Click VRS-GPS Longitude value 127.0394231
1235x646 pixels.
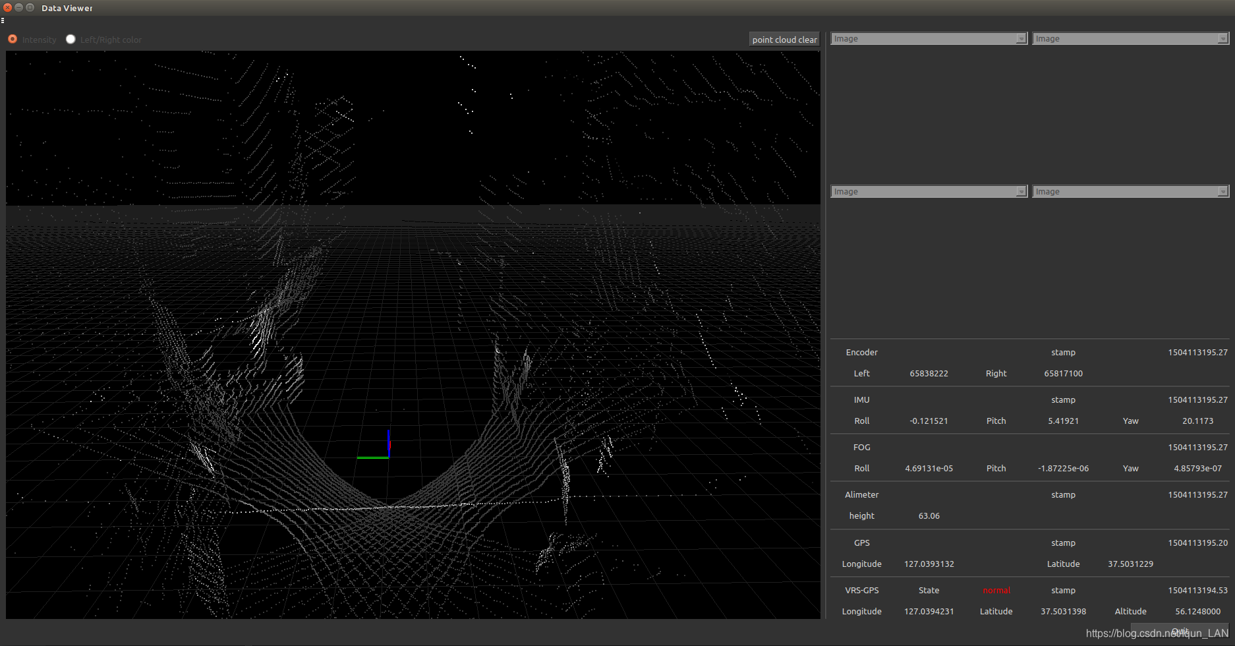click(x=929, y=612)
